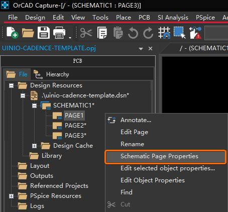
Task: Click the Save floppy disk icon
Action: 44,33
